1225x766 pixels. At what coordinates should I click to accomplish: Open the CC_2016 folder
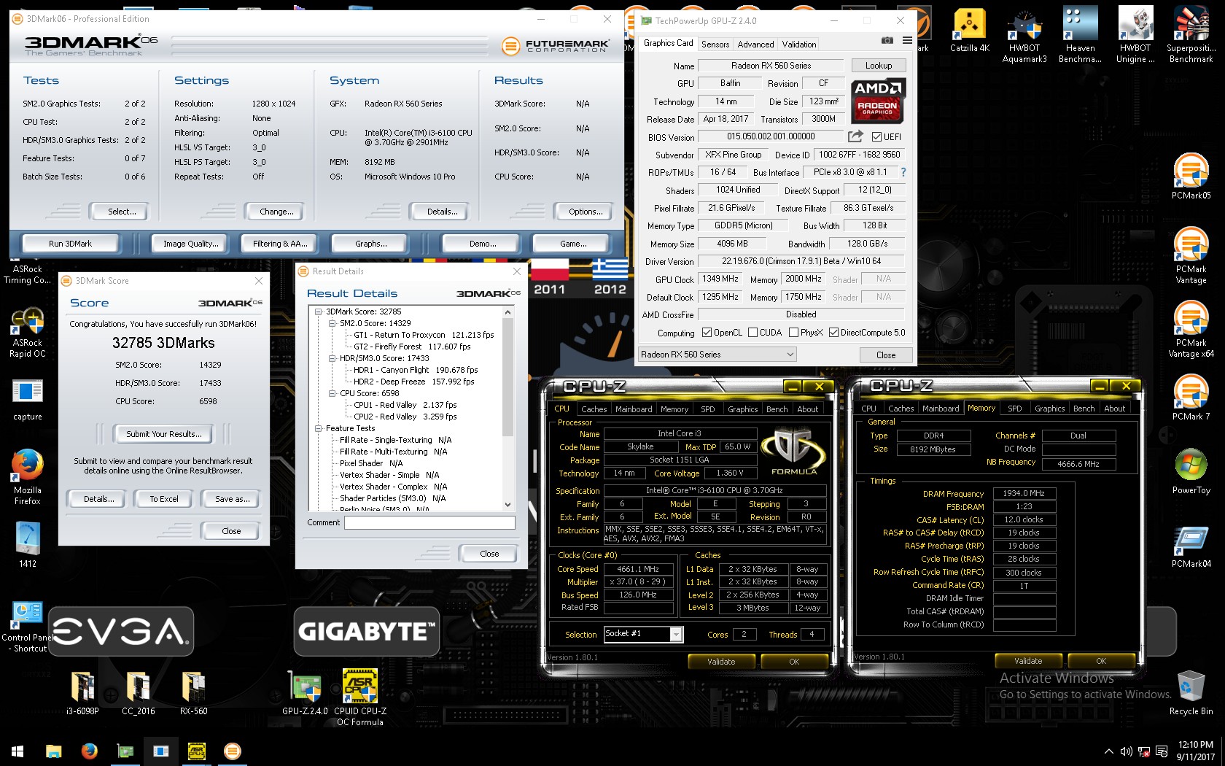click(x=138, y=693)
